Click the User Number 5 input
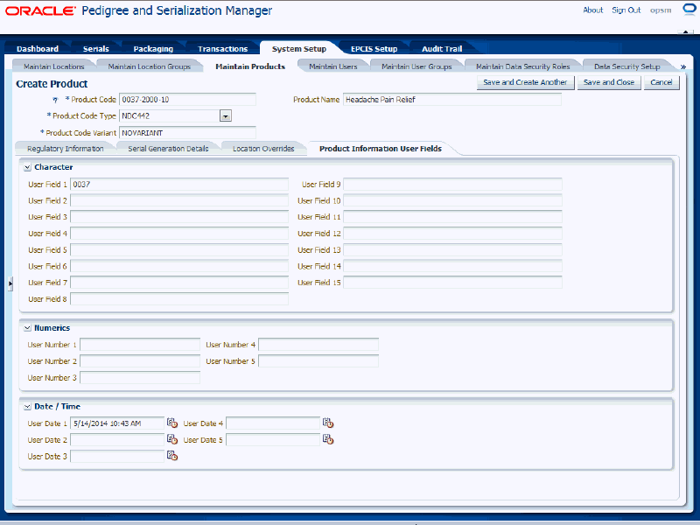Viewport: 700px width, 525px height. (318, 361)
